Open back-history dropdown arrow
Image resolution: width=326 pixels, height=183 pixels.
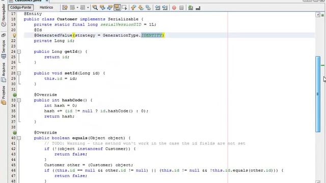tap(77, 8)
